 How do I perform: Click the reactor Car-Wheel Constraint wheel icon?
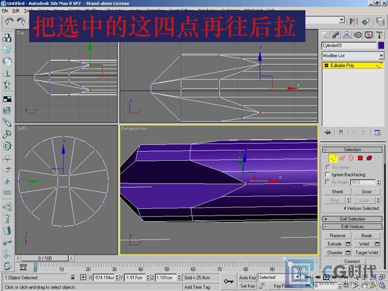[7, 266]
